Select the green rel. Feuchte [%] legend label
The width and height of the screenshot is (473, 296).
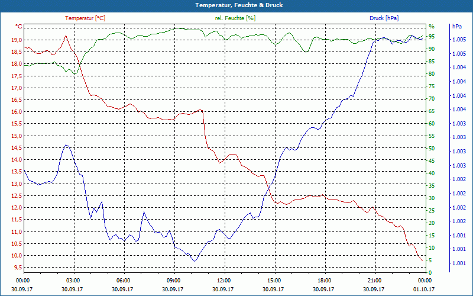pos(235,18)
